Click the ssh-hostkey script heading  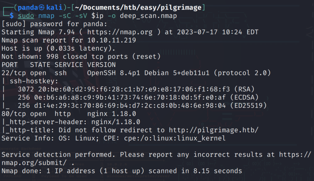[x=34, y=81]
